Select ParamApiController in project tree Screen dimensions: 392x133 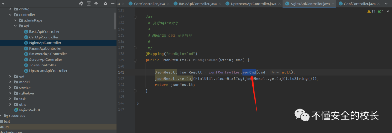pyautogui.click(x=45, y=48)
